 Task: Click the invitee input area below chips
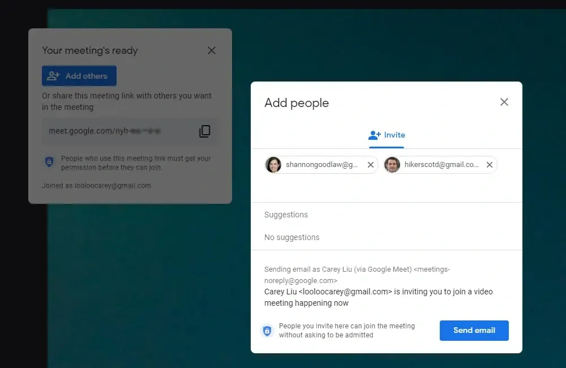click(x=386, y=188)
